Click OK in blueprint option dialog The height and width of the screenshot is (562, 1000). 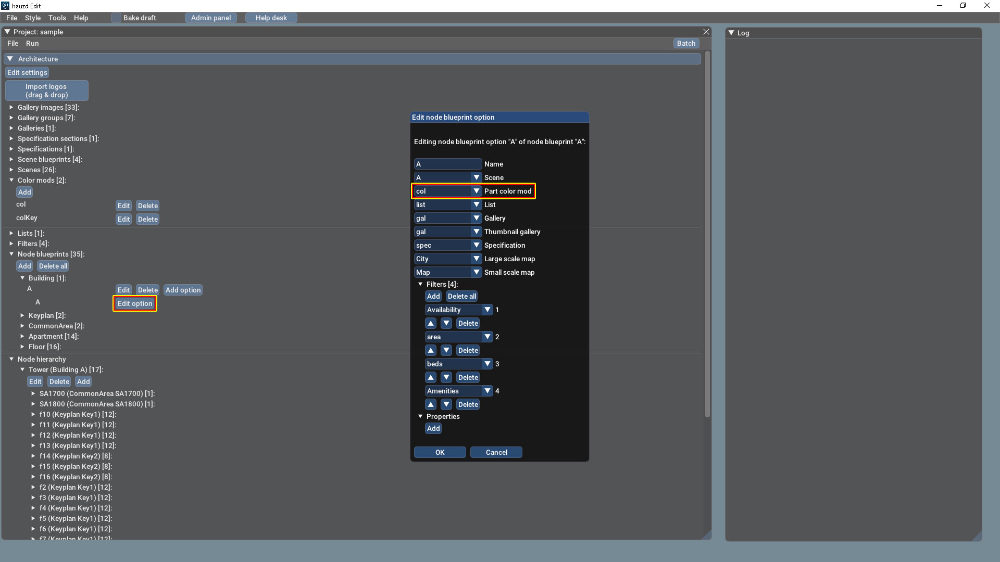point(440,452)
